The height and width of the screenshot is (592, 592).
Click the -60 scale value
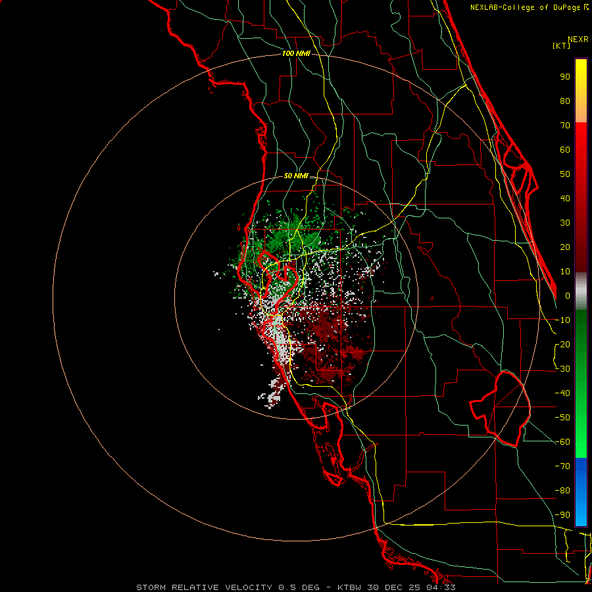tap(562, 442)
